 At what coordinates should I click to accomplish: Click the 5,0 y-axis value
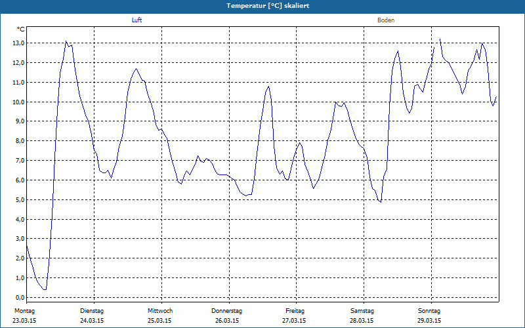point(20,200)
